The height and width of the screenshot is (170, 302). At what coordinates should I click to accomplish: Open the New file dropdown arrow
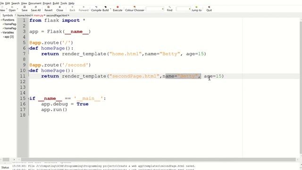click(7, 9)
